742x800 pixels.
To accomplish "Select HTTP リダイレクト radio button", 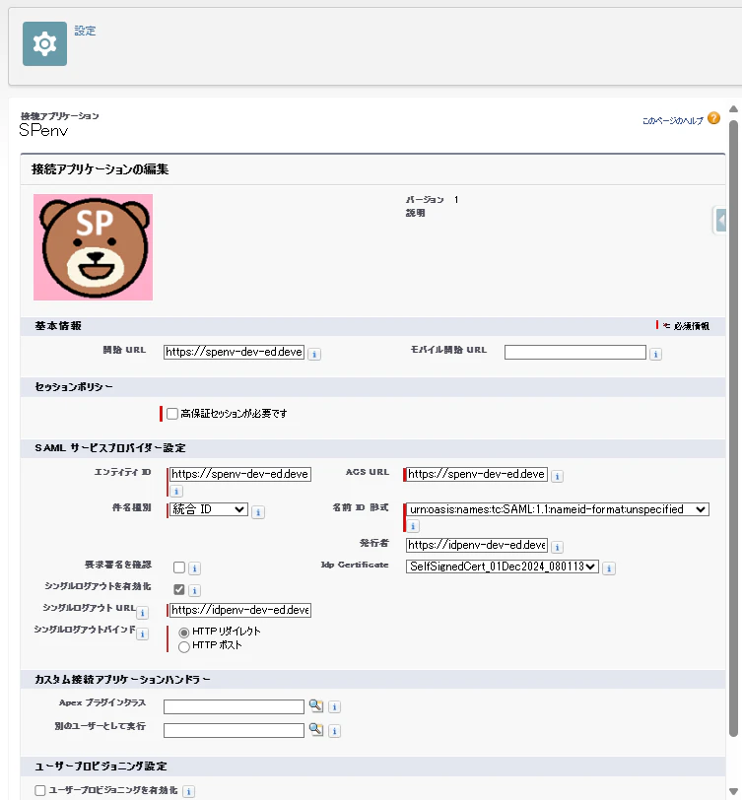I will coord(184,633).
